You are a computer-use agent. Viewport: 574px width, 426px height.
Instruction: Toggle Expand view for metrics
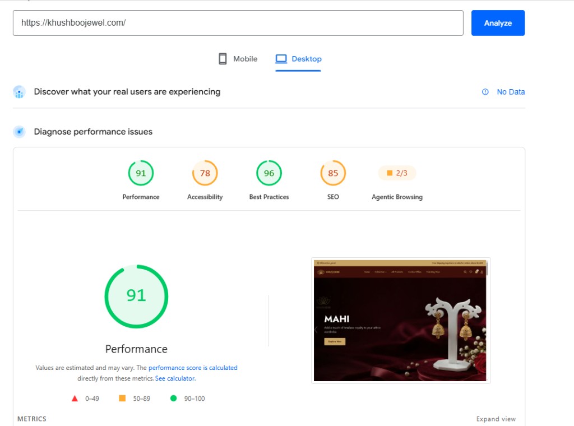pos(496,419)
